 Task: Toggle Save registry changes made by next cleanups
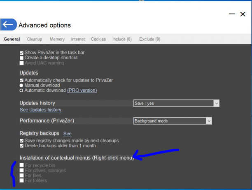coord(21,141)
